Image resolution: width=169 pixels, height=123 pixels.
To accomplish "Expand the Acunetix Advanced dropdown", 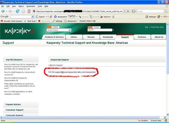I will [x=71, y=21].
